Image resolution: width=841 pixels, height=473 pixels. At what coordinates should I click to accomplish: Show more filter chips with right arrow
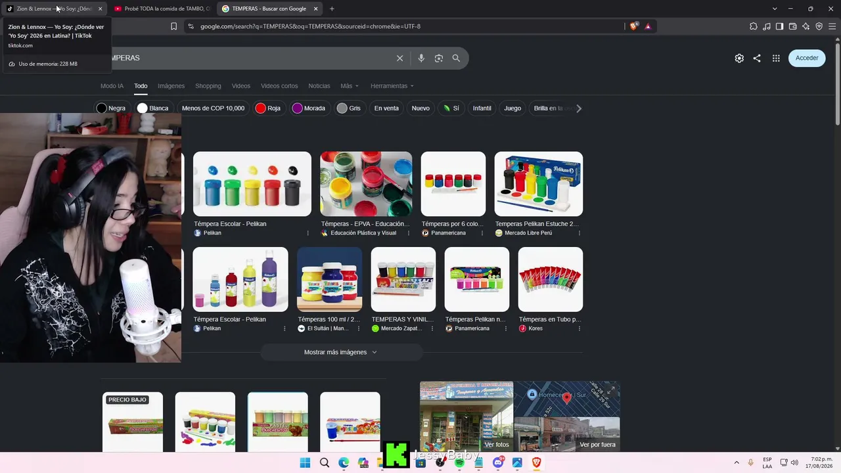pyautogui.click(x=579, y=108)
